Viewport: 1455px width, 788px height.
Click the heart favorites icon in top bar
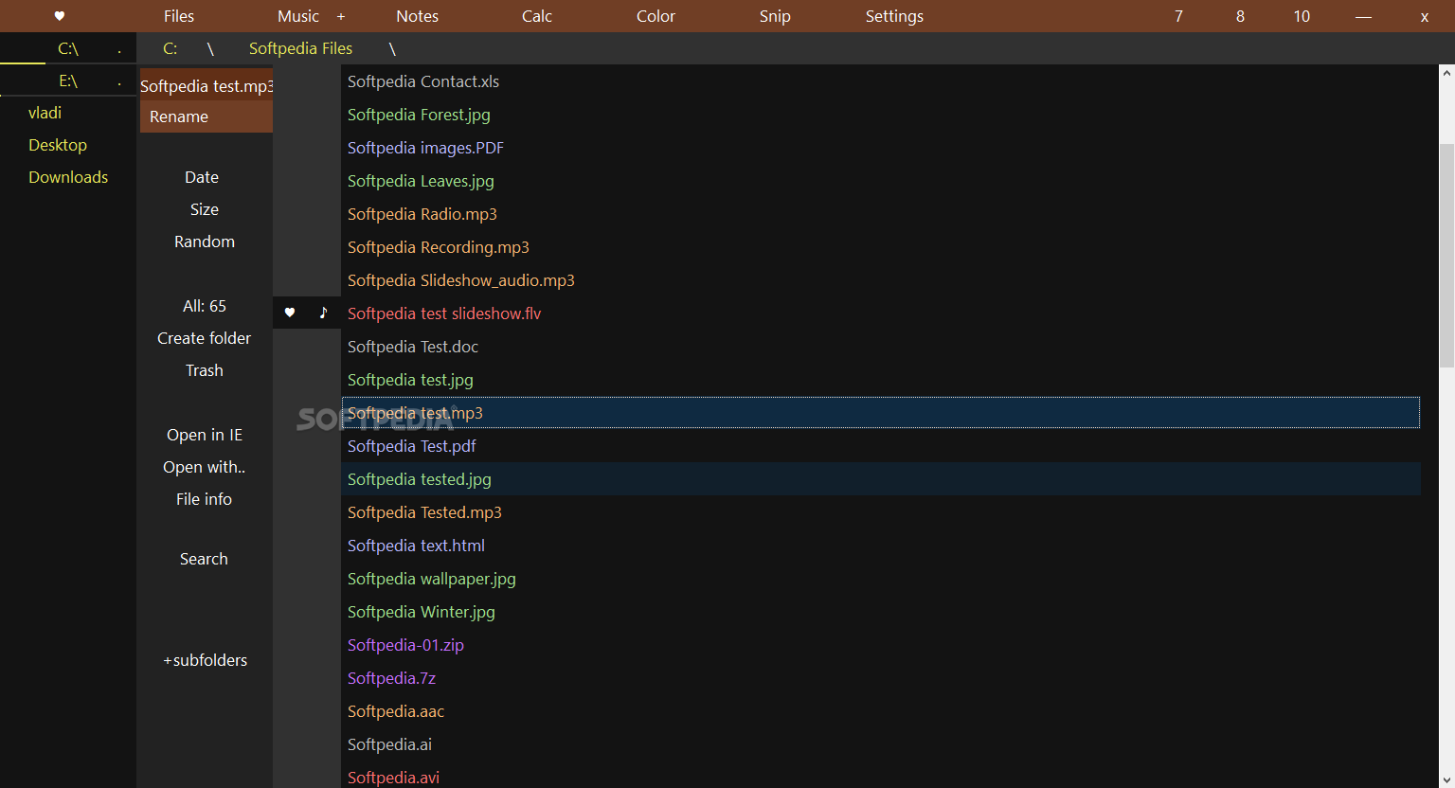pyautogui.click(x=59, y=16)
